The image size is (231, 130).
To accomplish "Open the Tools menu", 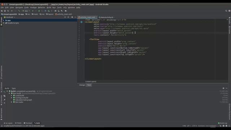I will pos(59,8).
